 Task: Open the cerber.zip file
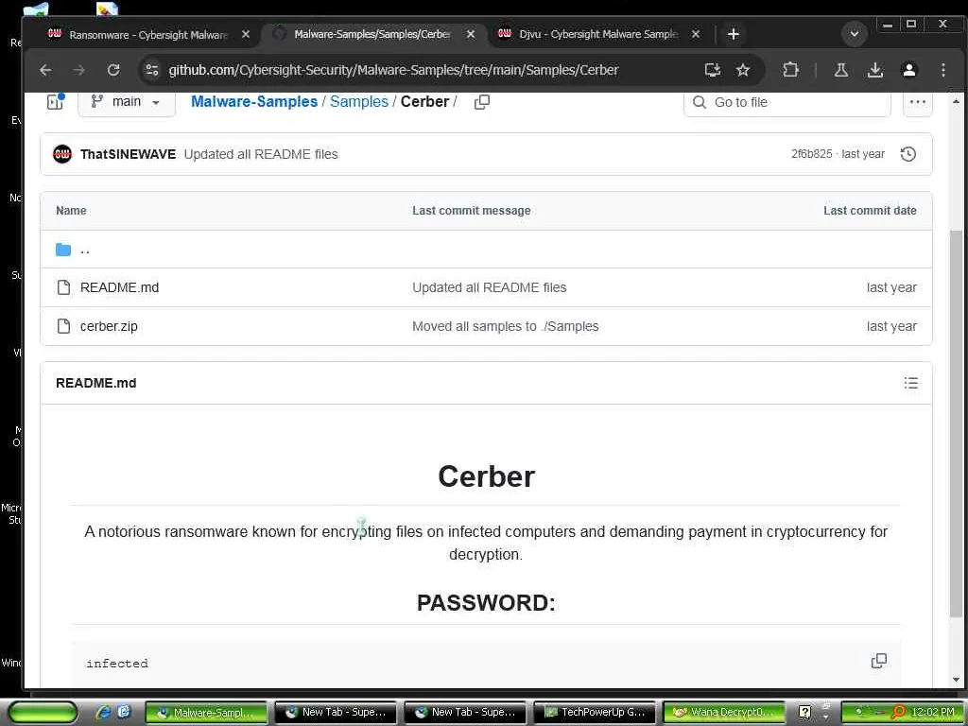(109, 326)
